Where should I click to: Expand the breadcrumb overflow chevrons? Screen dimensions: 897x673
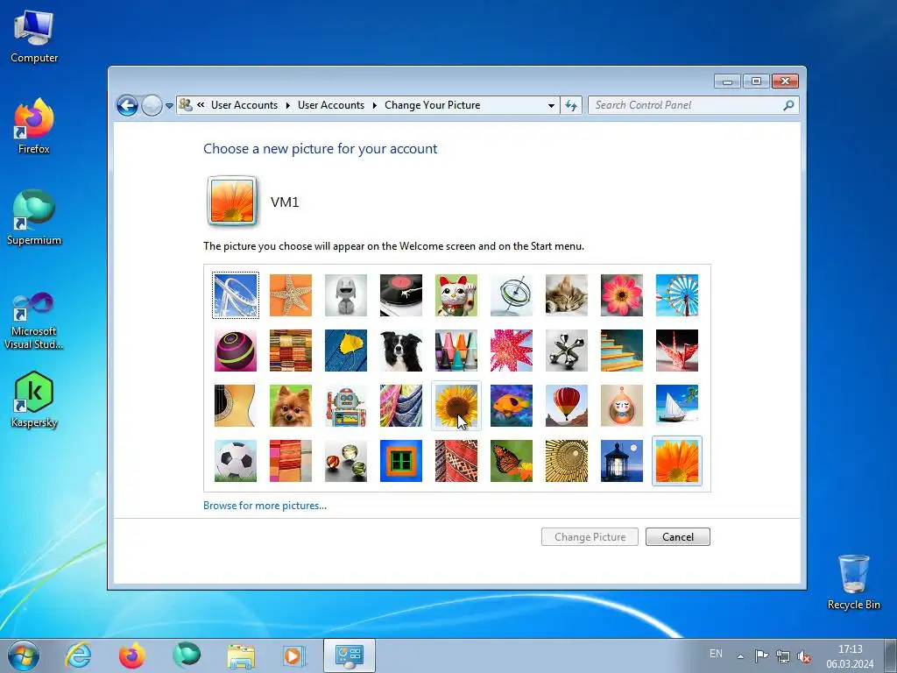(x=201, y=105)
